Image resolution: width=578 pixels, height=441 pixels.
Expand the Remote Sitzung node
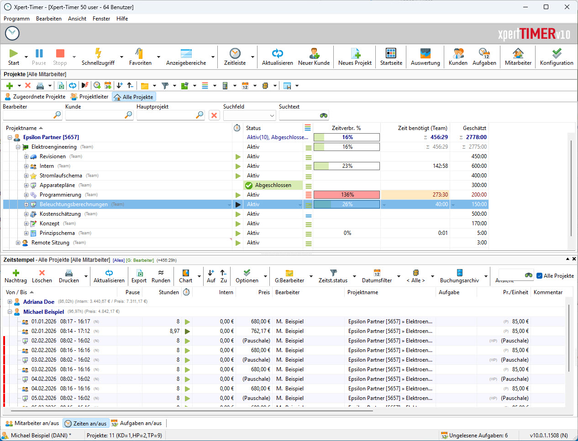point(18,243)
